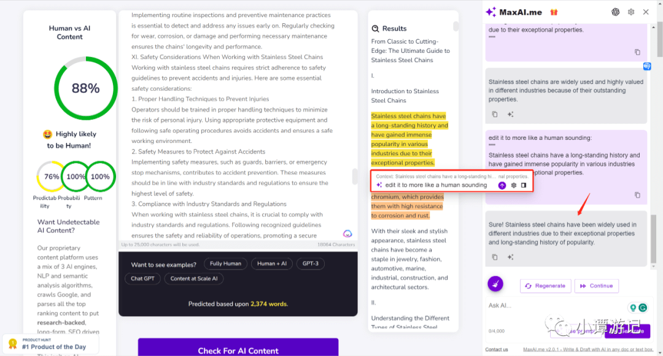Click the "18064 Characters" counter text
Viewport: 663px width, 356px height.
pos(336,245)
